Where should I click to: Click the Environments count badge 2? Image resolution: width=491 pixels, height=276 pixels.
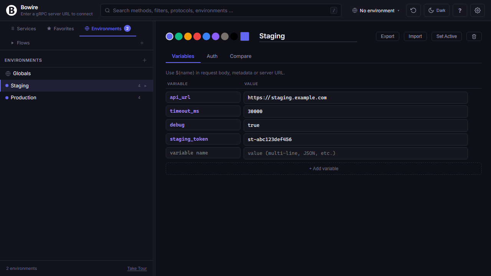click(127, 28)
